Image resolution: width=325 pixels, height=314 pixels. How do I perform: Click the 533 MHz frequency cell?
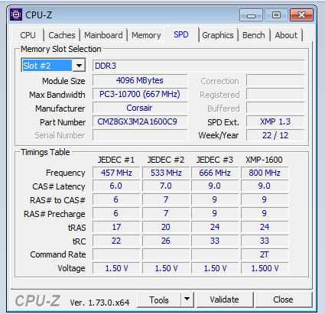click(166, 173)
